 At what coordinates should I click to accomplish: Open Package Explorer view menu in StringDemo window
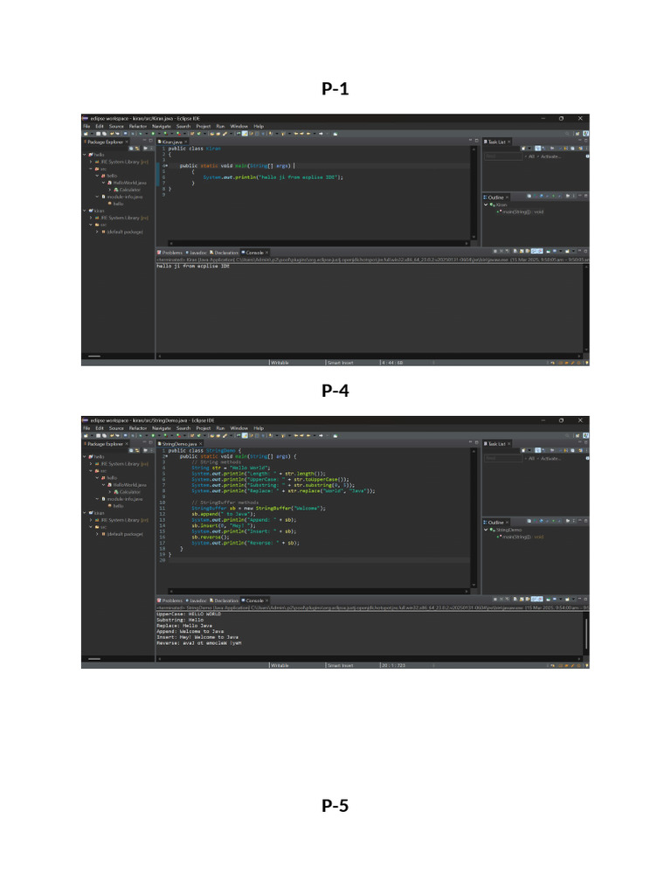[151, 450]
